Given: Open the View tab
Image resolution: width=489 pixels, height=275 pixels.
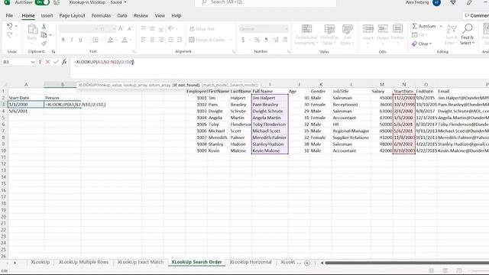Looking at the screenshot, I should [160, 15].
